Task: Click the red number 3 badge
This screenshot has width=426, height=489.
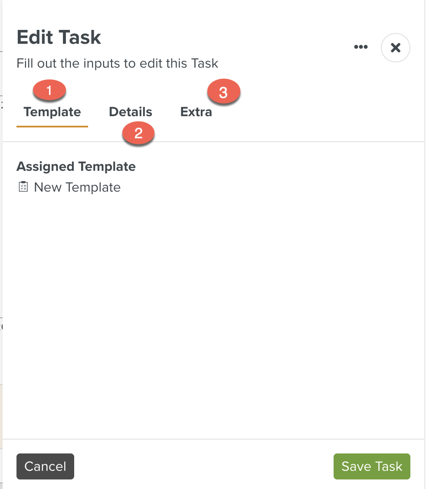Action: click(x=223, y=92)
